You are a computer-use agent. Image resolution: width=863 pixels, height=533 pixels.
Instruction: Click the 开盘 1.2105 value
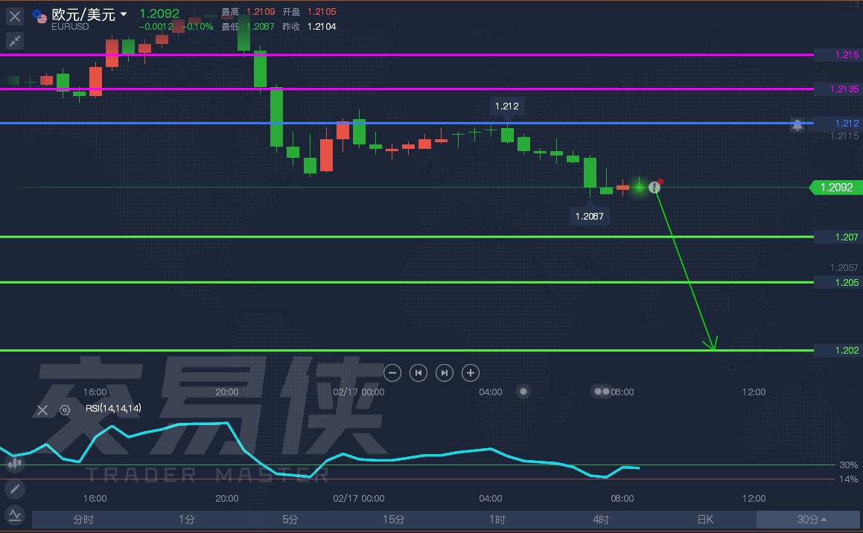(322, 12)
